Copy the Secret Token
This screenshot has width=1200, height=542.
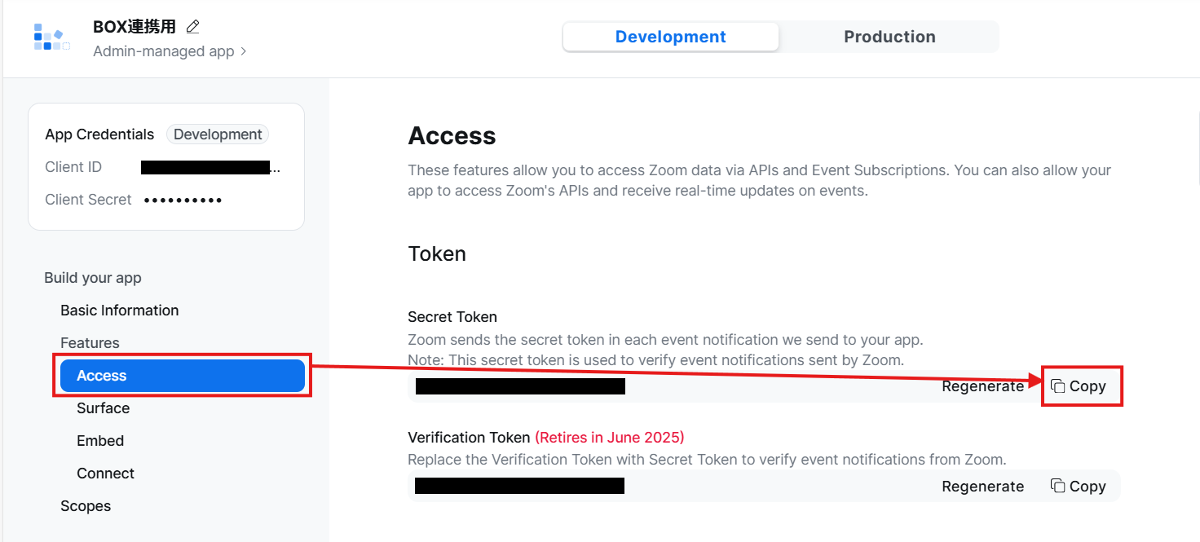click(1079, 386)
